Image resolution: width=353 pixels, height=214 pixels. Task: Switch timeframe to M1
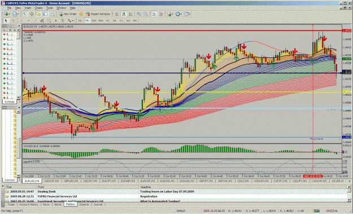pyautogui.click(x=80, y=20)
